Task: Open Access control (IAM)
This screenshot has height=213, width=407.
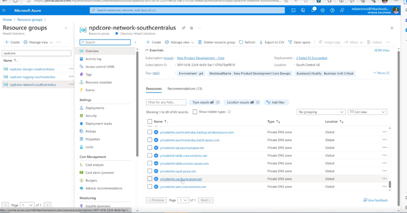Action: pyautogui.click(x=100, y=67)
